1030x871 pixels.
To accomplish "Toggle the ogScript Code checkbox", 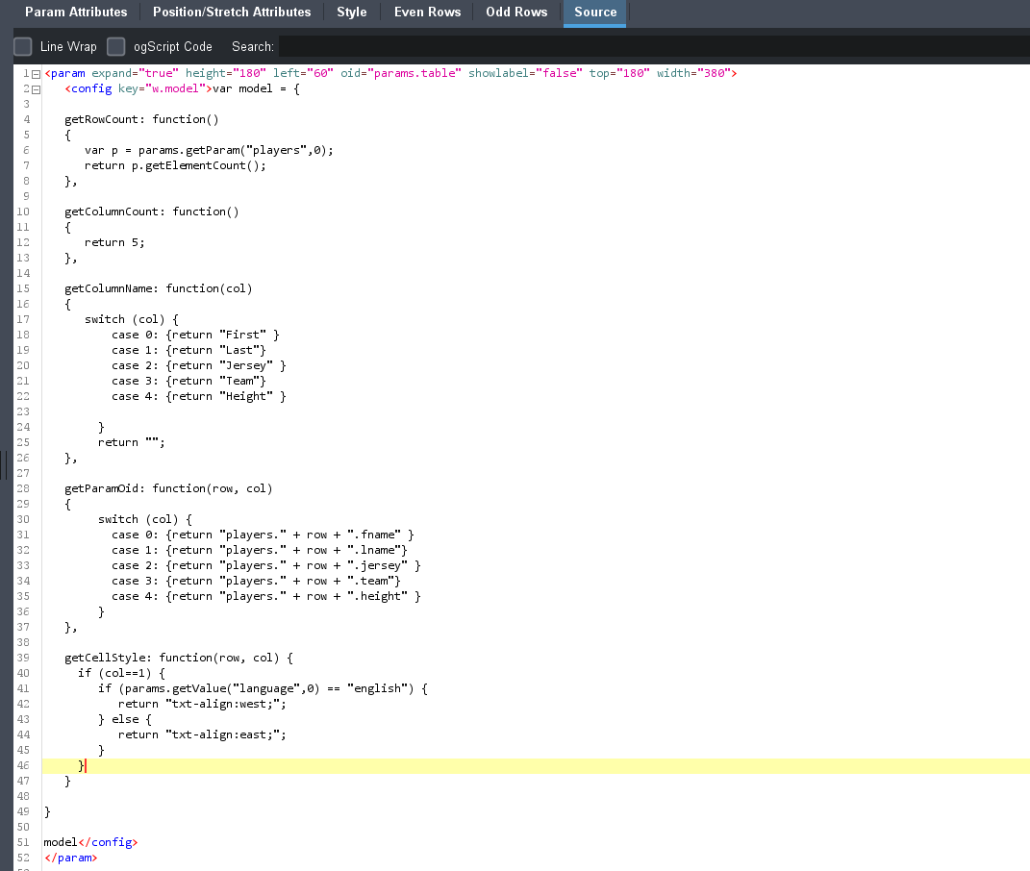I will [116, 46].
